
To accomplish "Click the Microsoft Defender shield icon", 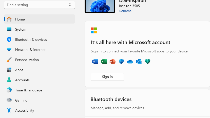I will pos(121,62).
